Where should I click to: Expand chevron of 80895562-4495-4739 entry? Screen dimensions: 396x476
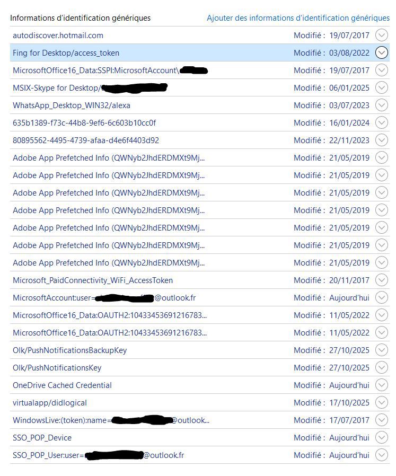pos(382,140)
